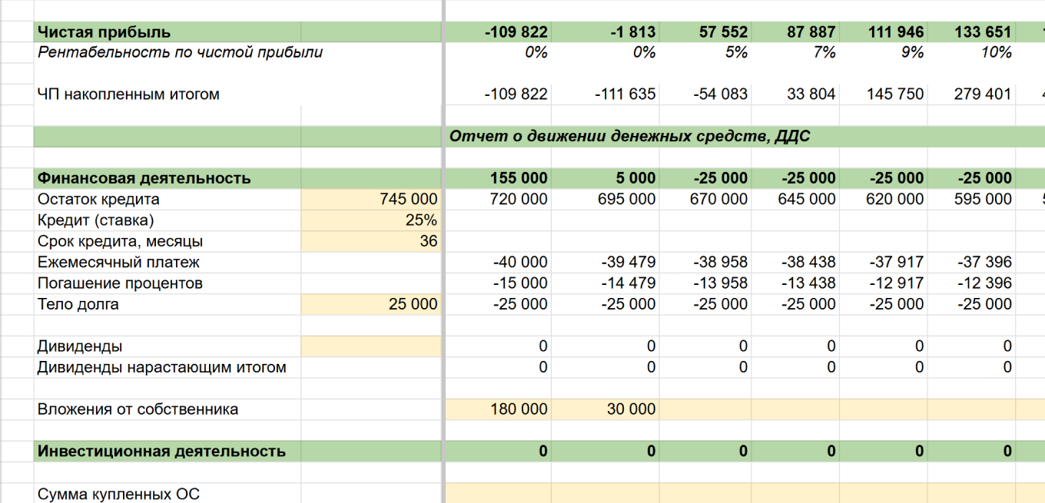The height and width of the screenshot is (503, 1045).
Task: Select net profit value -109 822 in header row
Action: point(516,32)
